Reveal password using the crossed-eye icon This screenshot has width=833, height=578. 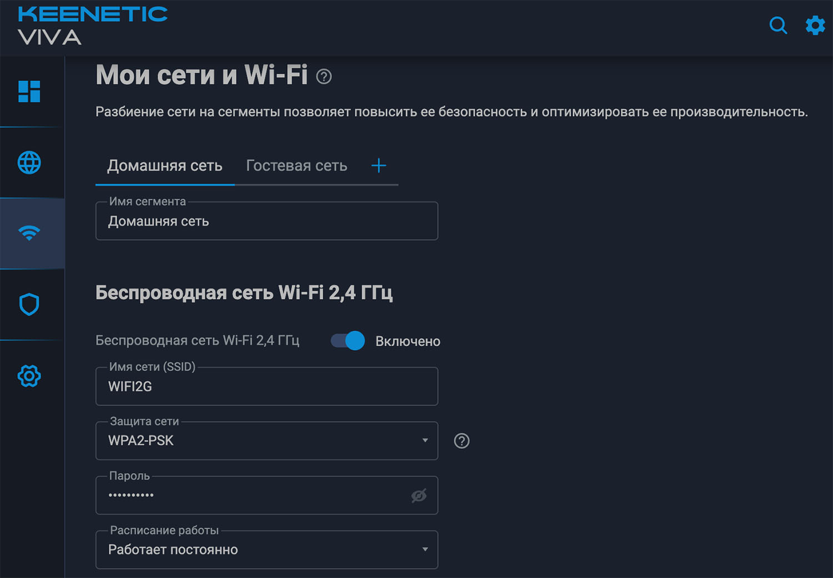(x=419, y=495)
